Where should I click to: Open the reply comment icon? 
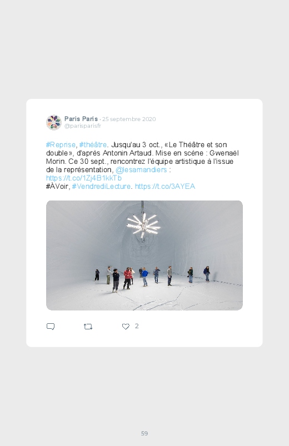(x=51, y=327)
